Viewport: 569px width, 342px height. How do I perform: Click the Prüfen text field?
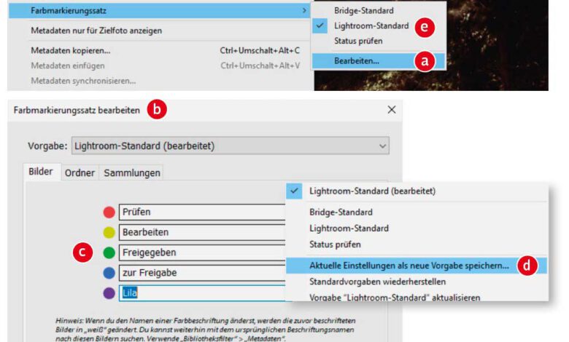coord(202,212)
